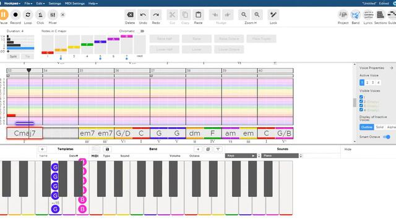
Task: Uncheck visible voice 3 checkbox
Action: coord(361,105)
